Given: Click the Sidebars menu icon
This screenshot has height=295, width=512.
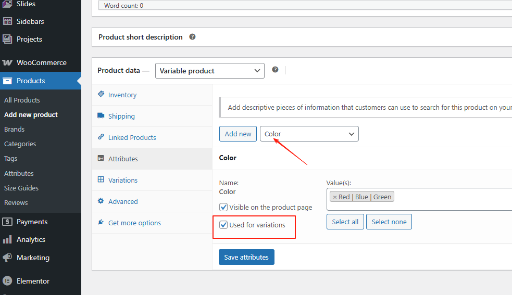Looking at the screenshot, I should [x=7, y=21].
